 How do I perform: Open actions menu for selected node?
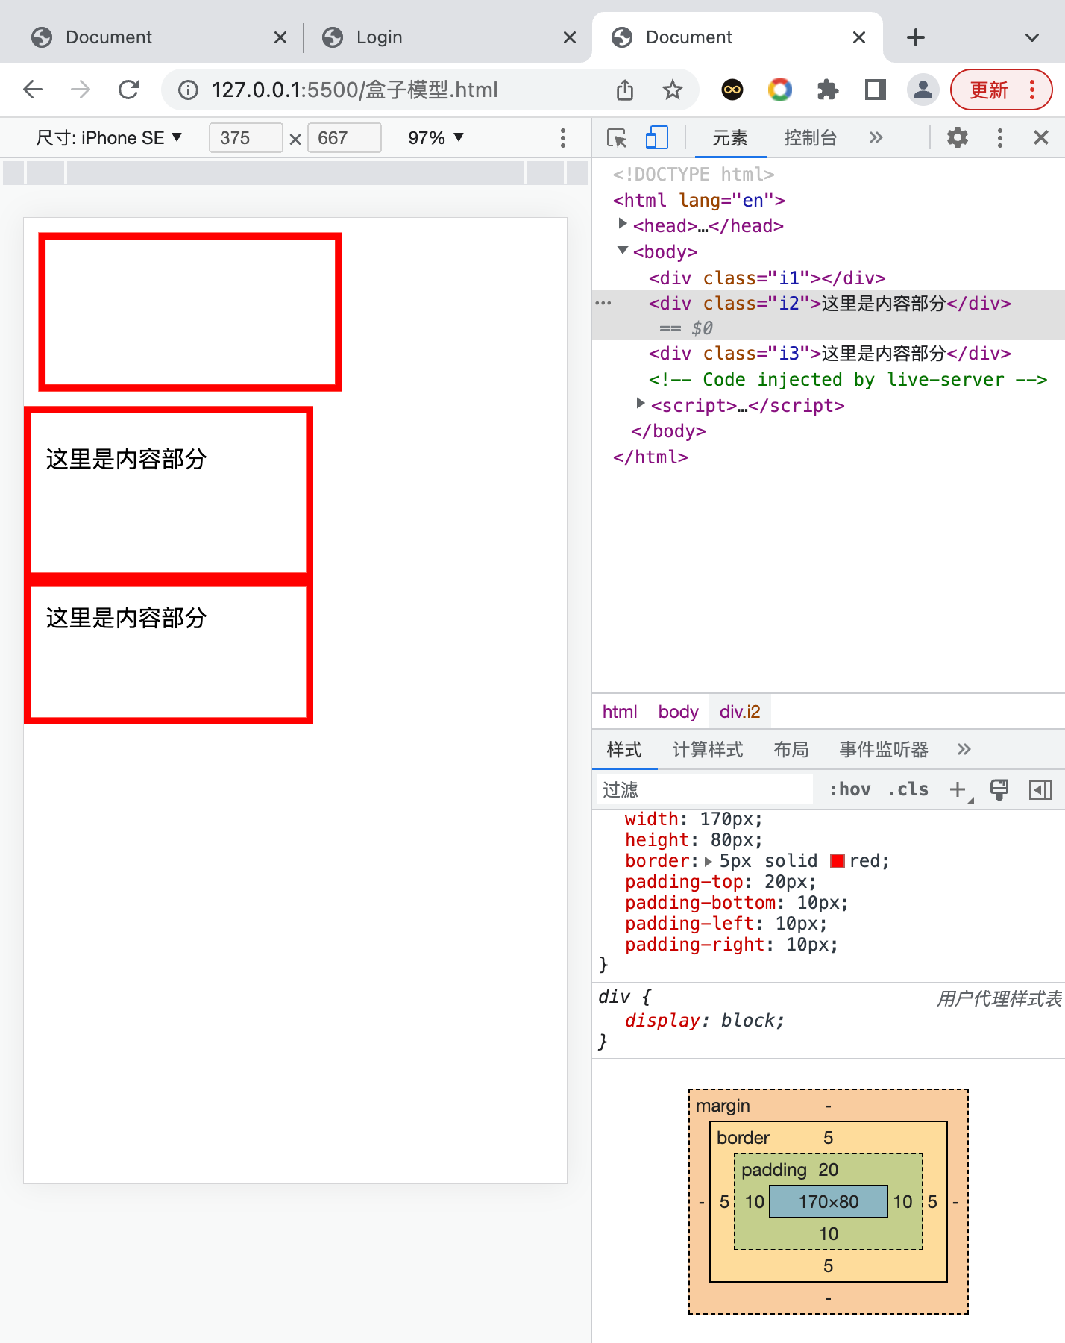604,304
